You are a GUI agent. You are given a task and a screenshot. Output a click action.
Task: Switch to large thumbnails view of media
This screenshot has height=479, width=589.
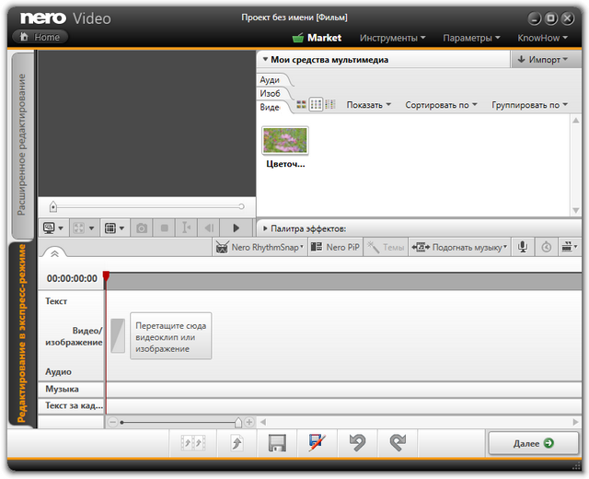click(x=301, y=105)
